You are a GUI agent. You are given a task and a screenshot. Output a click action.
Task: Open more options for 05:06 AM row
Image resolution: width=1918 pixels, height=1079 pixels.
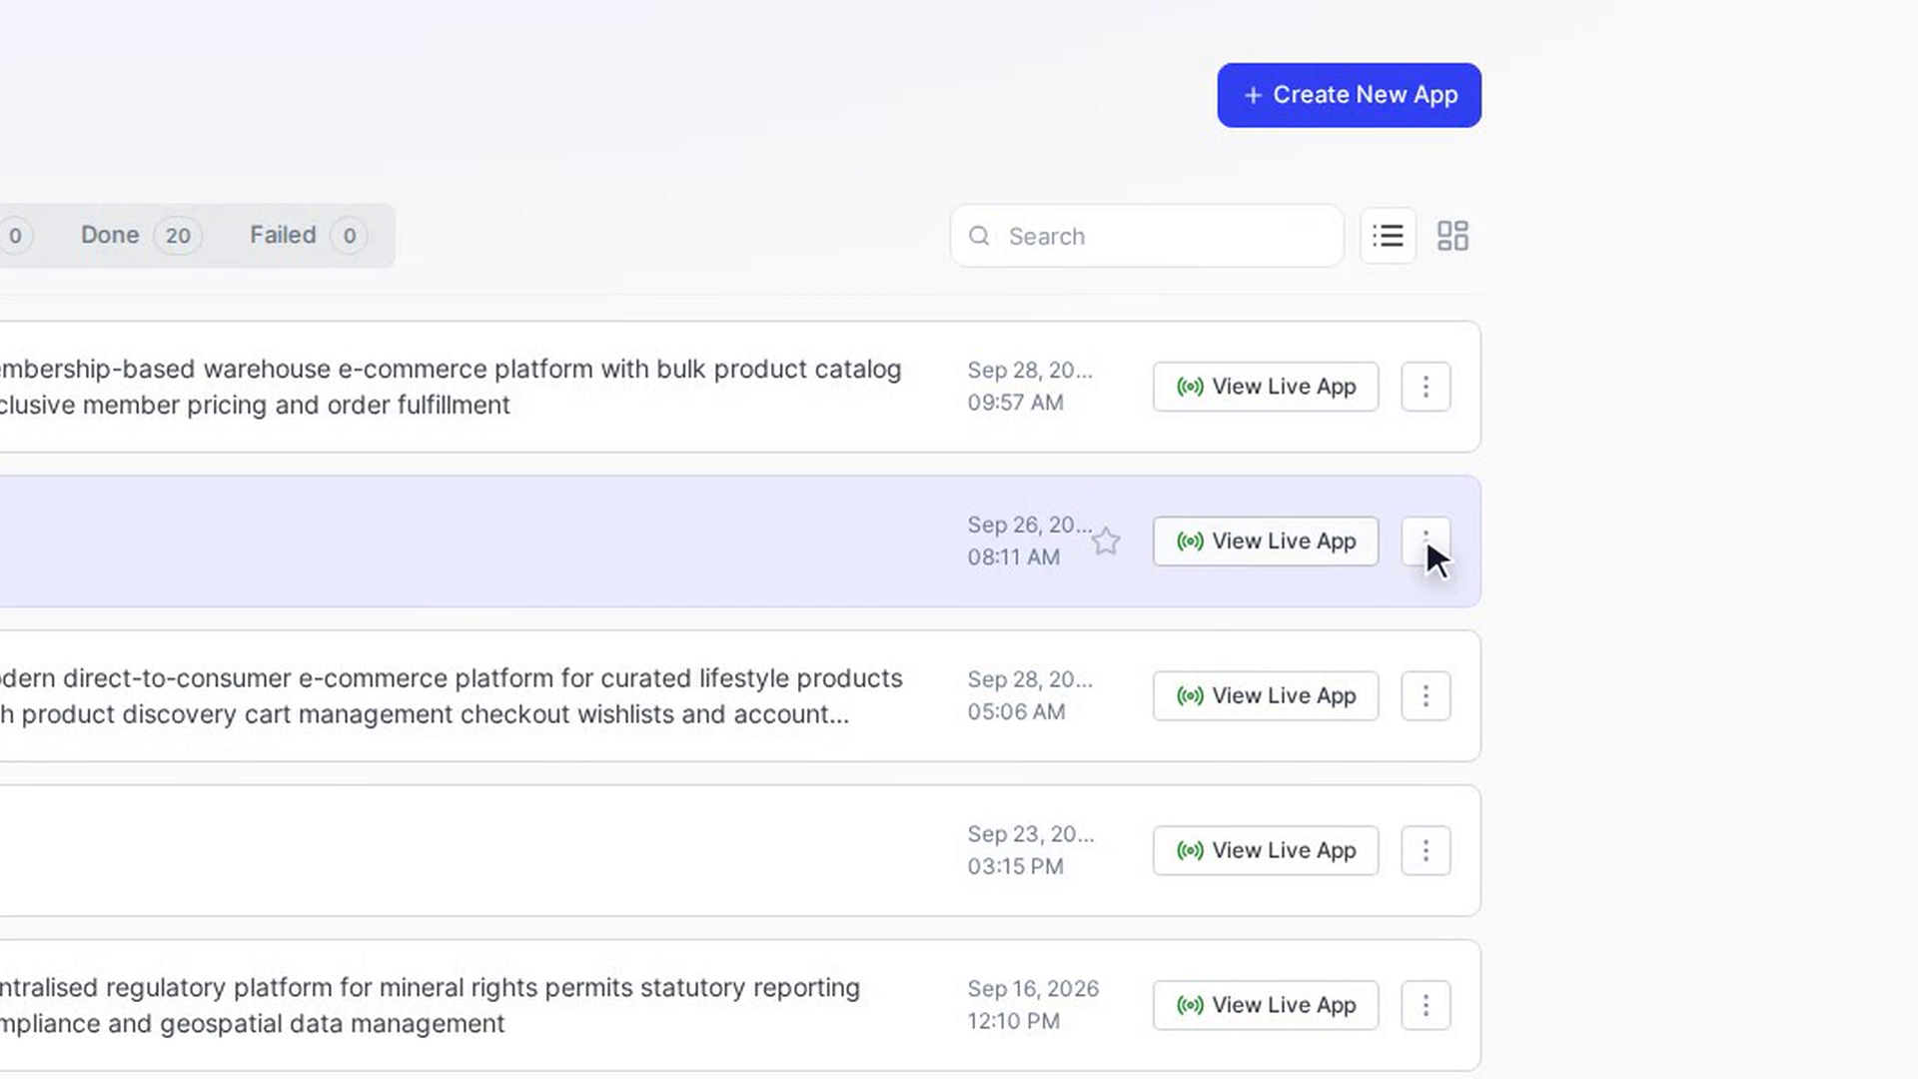click(1426, 696)
